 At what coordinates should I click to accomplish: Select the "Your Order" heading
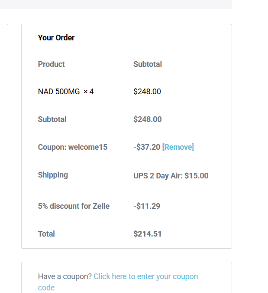(56, 38)
